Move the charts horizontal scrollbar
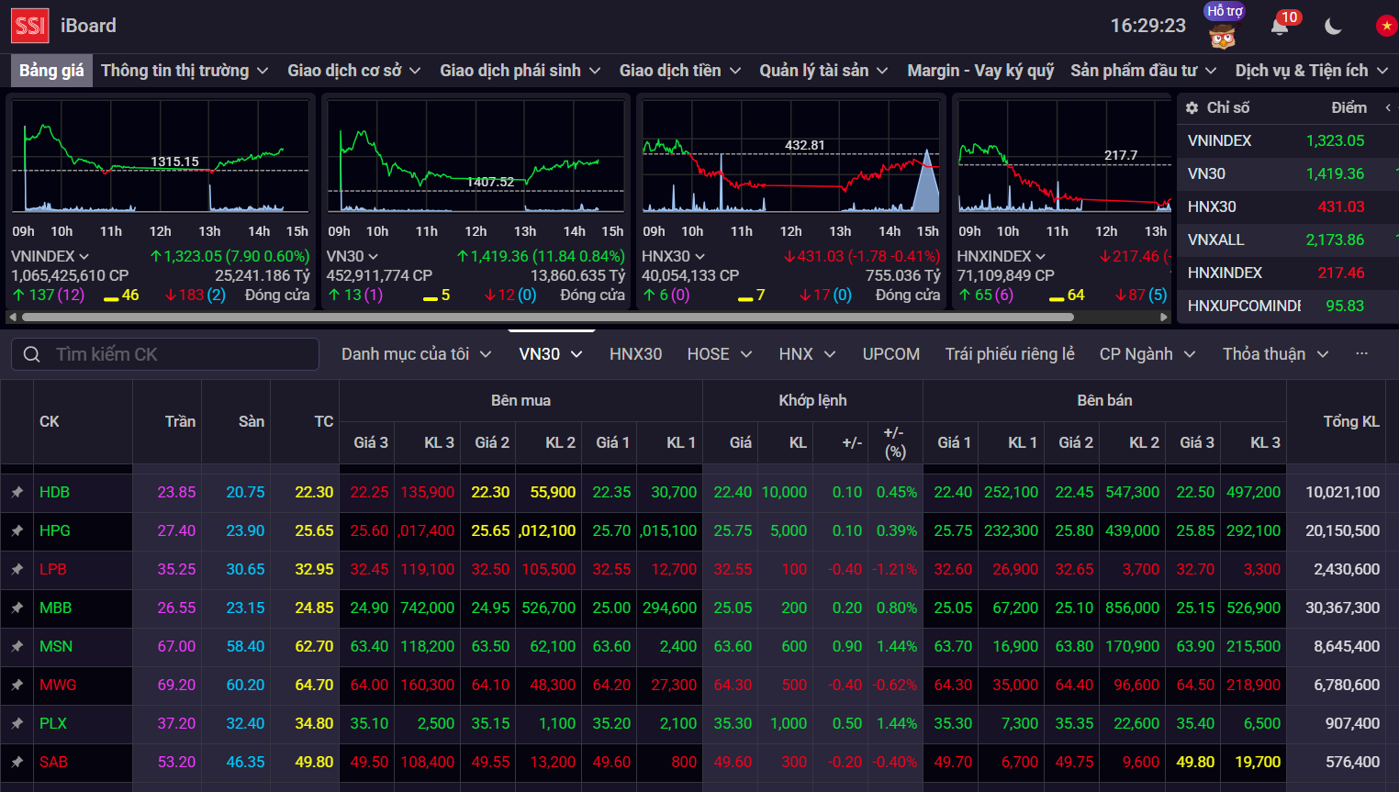Screen dimensions: 1399x792 [548, 318]
